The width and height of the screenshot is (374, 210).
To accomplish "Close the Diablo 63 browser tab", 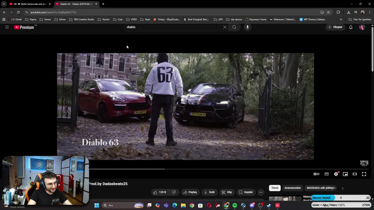I will point(96,4).
